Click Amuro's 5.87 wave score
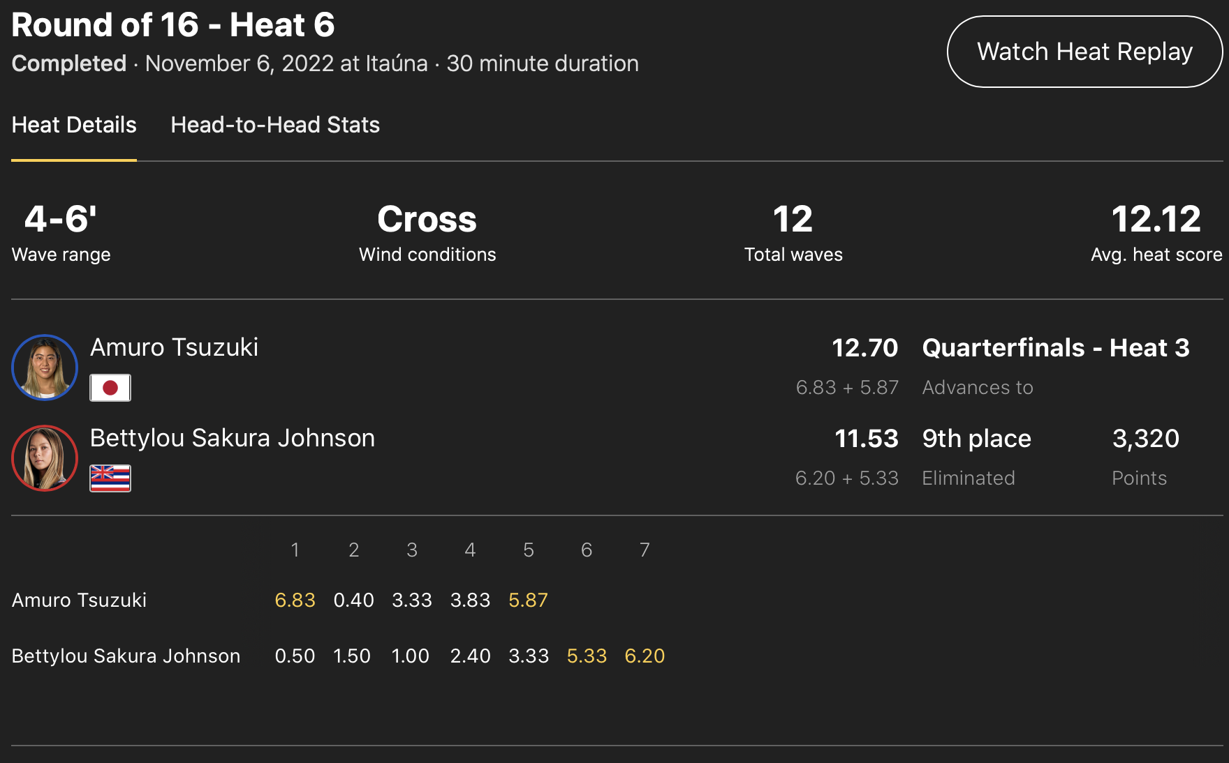The height and width of the screenshot is (763, 1229). pyautogui.click(x=528, y=600)
